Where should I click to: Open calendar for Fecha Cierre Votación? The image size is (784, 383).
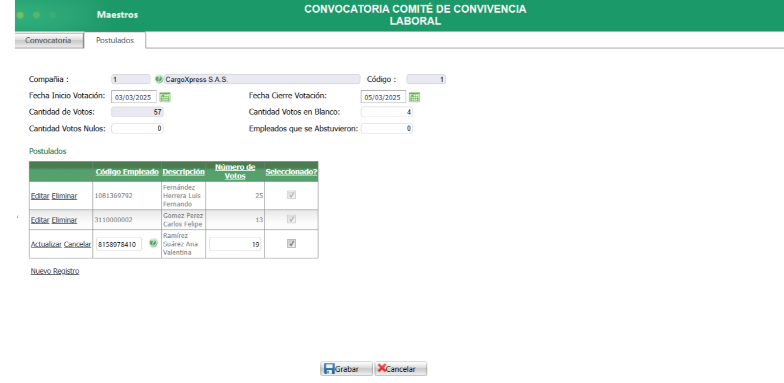click(414, 97)
